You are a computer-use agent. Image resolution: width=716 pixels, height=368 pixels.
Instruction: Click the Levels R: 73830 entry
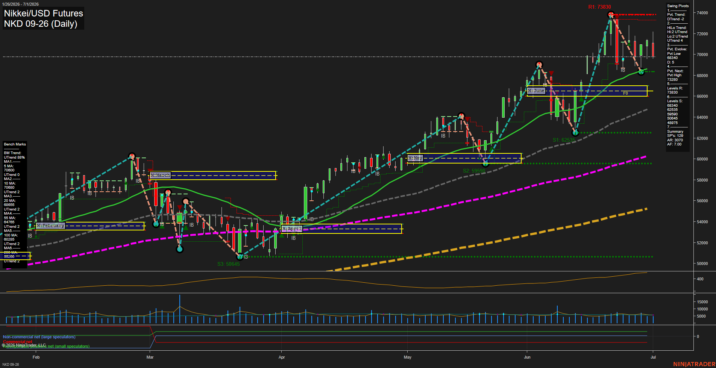click(x=675, y=90)
